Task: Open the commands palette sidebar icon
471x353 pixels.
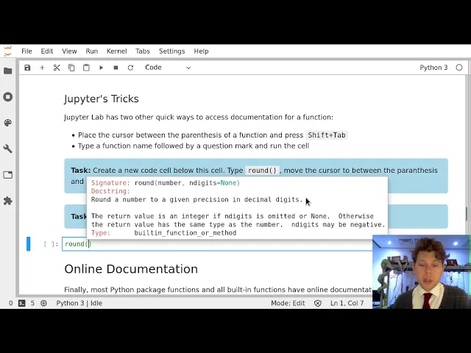Action: coord(8,123)
